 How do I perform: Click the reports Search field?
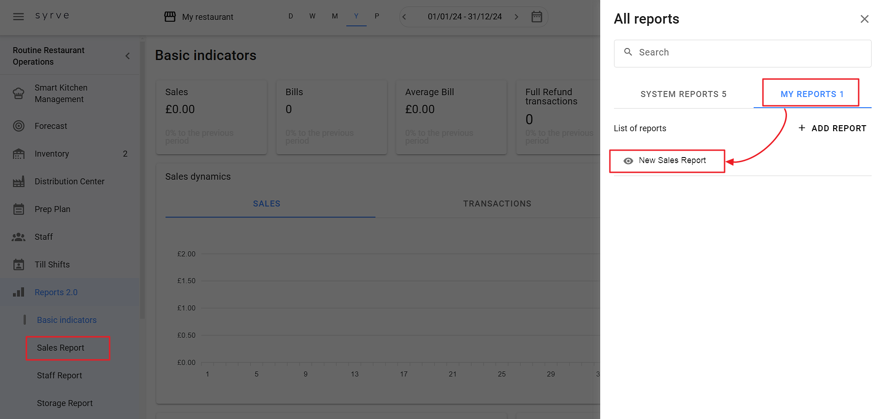click(742, 53)
